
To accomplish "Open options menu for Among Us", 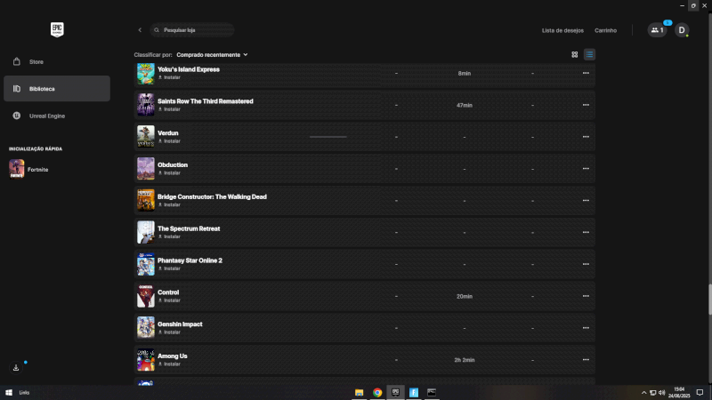I will (x=586, y=360).
